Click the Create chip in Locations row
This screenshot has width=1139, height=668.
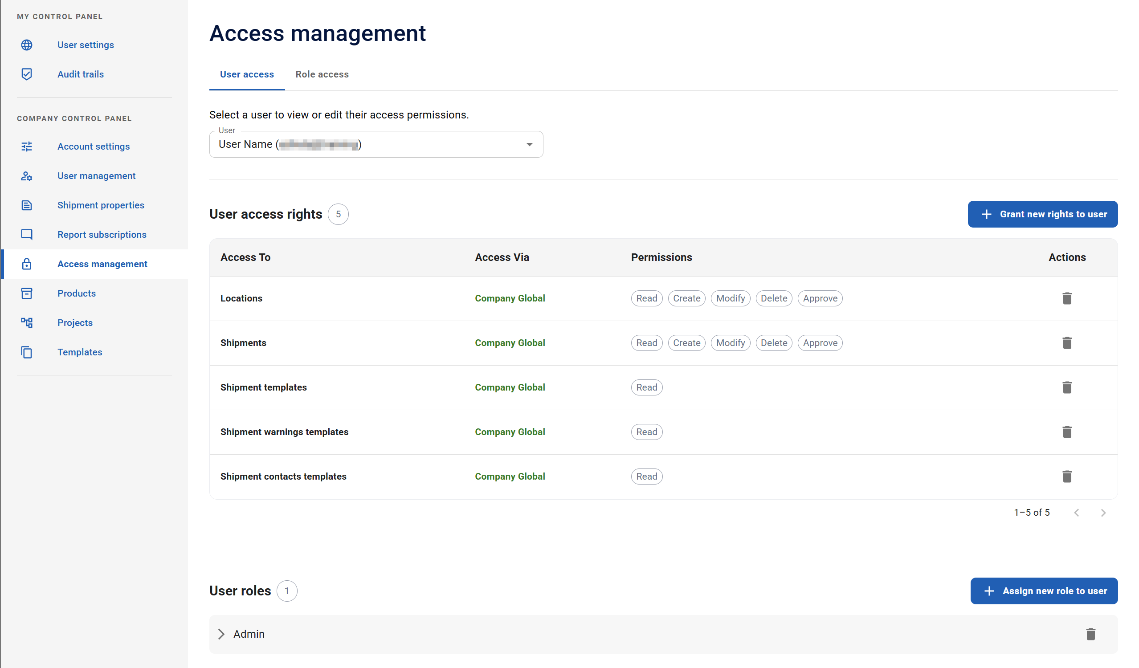pyautogui.click(x=686, y=298)
